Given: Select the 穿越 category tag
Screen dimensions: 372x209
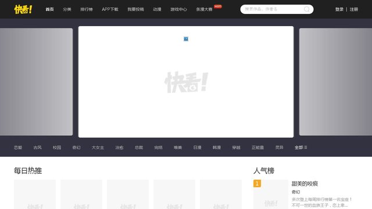Looking at the screenshot, I should click(236, 147).
